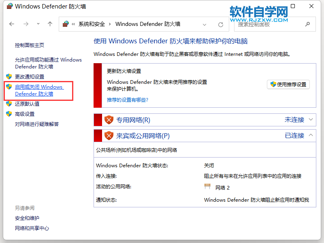Open recent locations chevron beside forward arrow
The image size is (324, 243).
pos(38,24)
